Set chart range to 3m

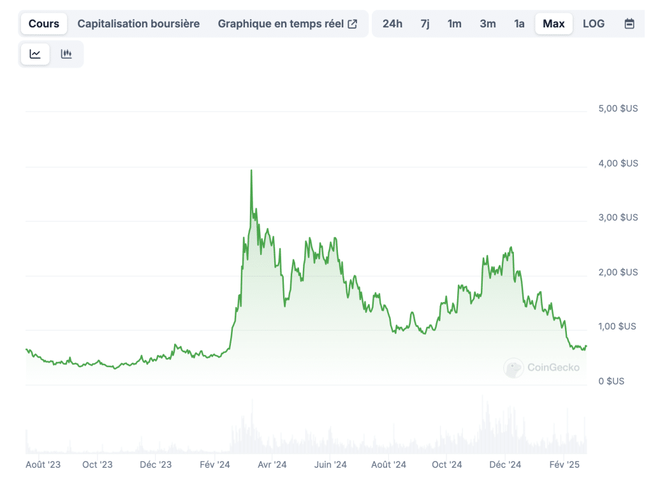[x=488, y=24]
